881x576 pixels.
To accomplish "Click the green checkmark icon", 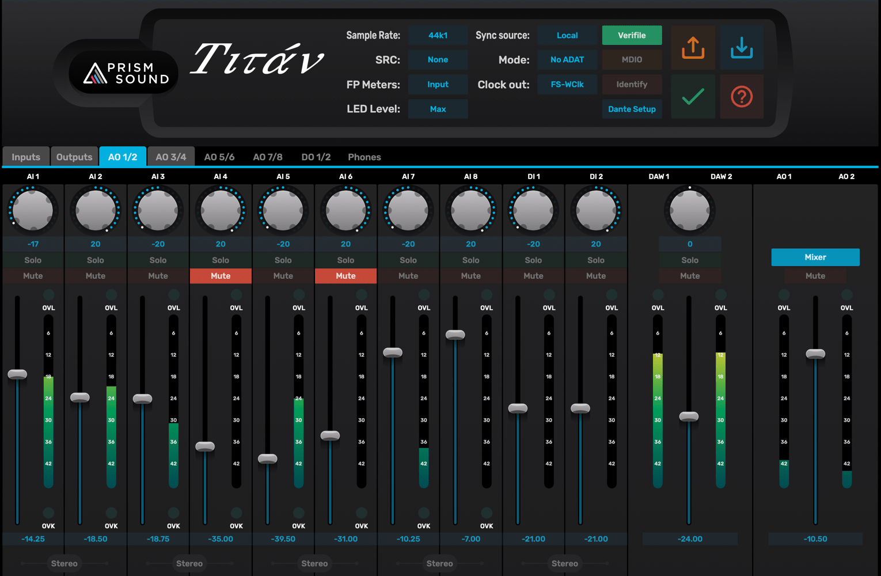I will pos(693,97).
